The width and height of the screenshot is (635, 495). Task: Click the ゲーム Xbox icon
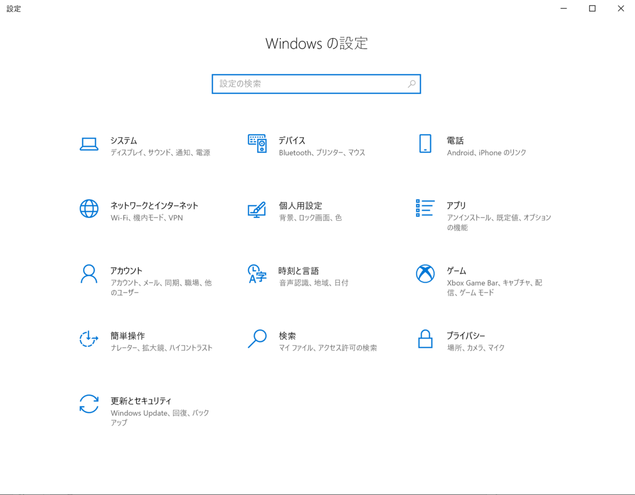pos(425,273)
